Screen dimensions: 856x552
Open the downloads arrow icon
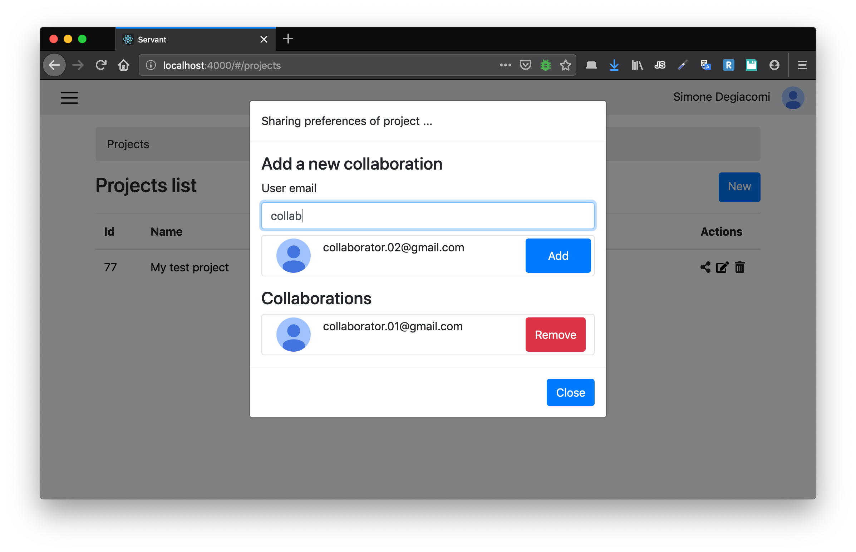[x=614, y=65]
